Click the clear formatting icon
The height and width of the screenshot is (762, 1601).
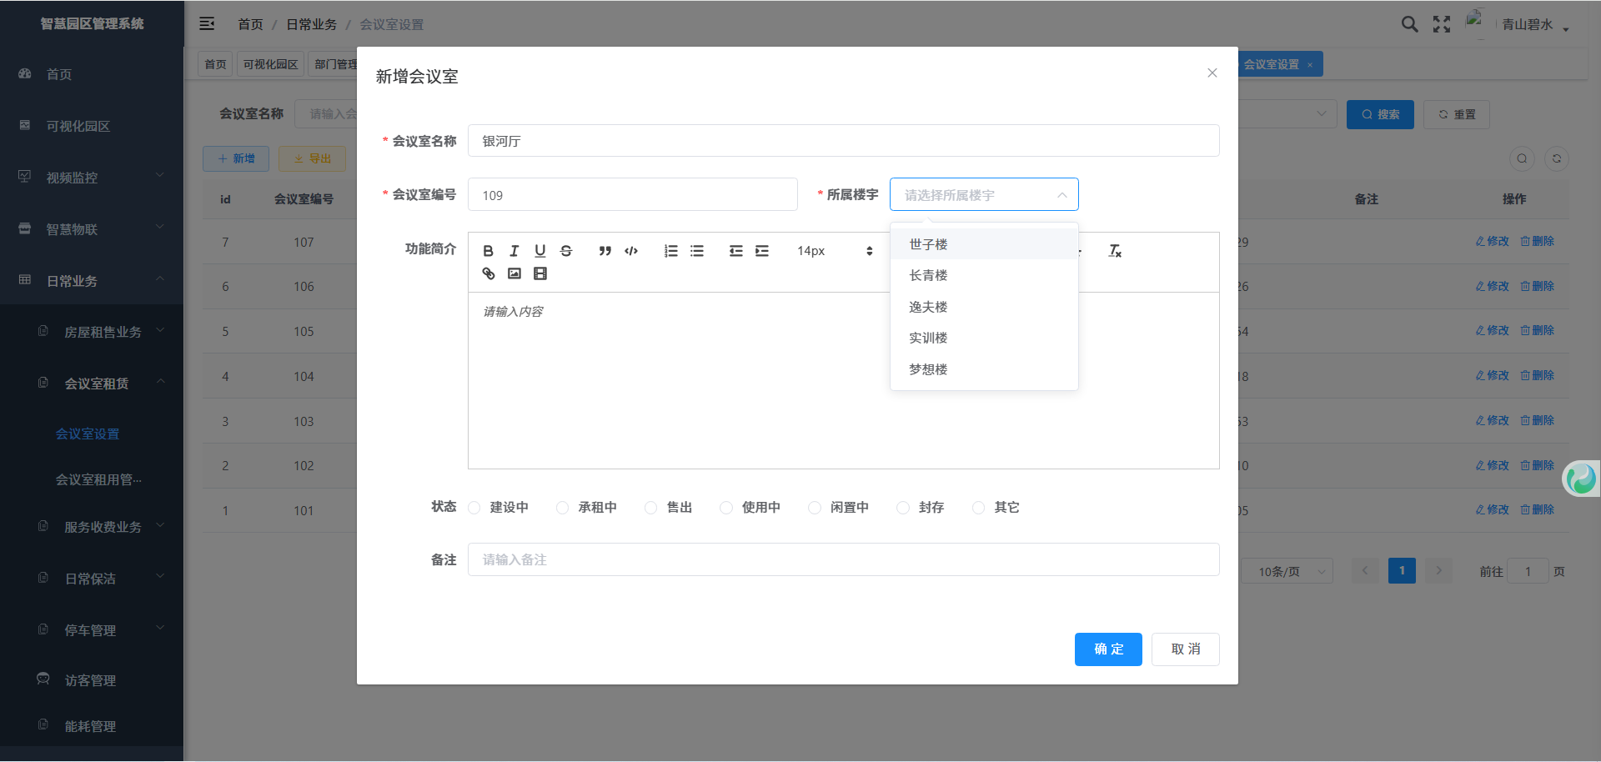pos(1115,251)
